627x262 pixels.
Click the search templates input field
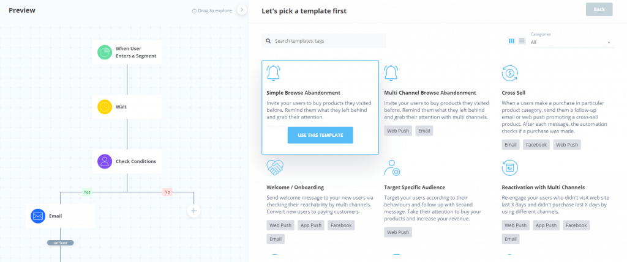pos(328,41)
